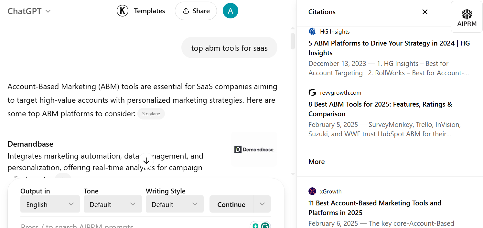483x228 pixels.
Task: Click the Grammarly icon in the prompt box
Action: (265, 226)
